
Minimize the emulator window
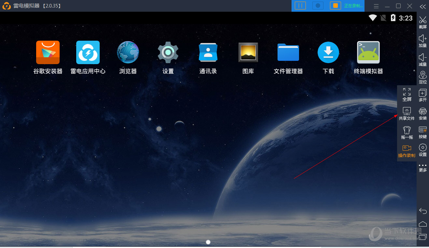(x=387, y=6)
